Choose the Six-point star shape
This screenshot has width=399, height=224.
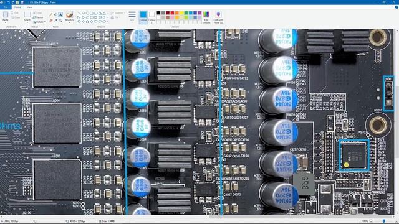(92, 22)
